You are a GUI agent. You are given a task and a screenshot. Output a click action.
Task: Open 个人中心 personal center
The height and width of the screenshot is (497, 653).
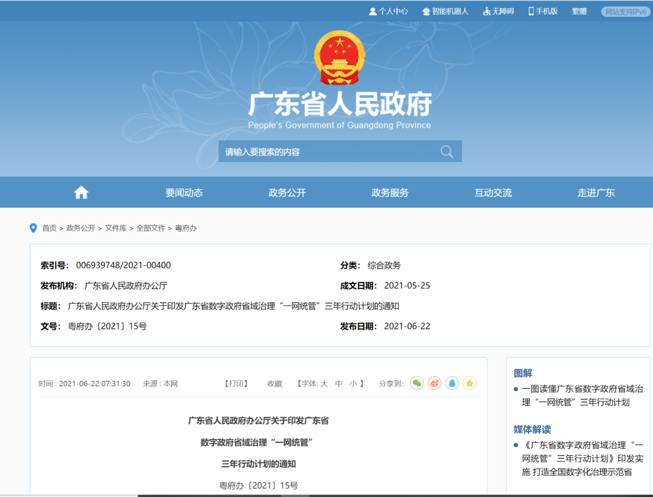click(x=388, y=11)
